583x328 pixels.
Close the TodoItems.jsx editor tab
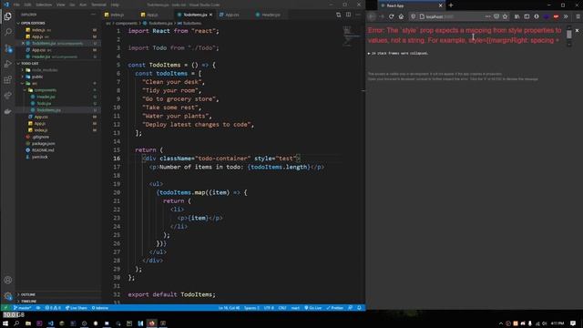tap(210, 15)
